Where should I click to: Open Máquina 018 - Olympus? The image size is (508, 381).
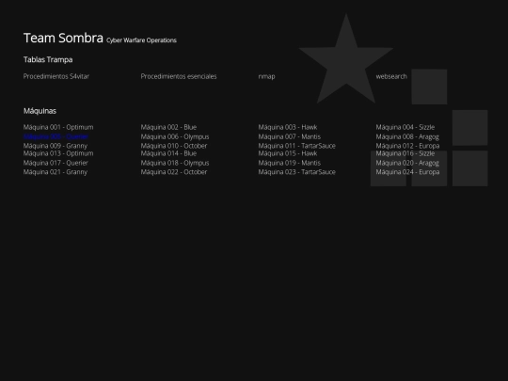tap(175, 163)
